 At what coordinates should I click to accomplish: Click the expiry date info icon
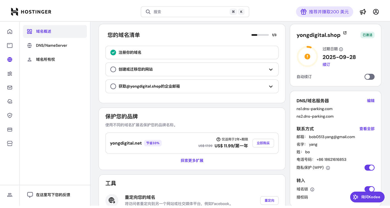(x=341, y=49)
